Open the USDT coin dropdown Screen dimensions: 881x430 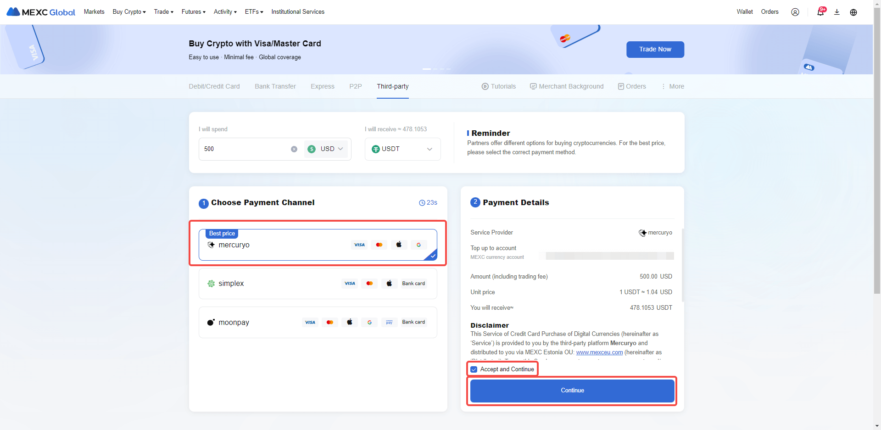coord(402,149)
